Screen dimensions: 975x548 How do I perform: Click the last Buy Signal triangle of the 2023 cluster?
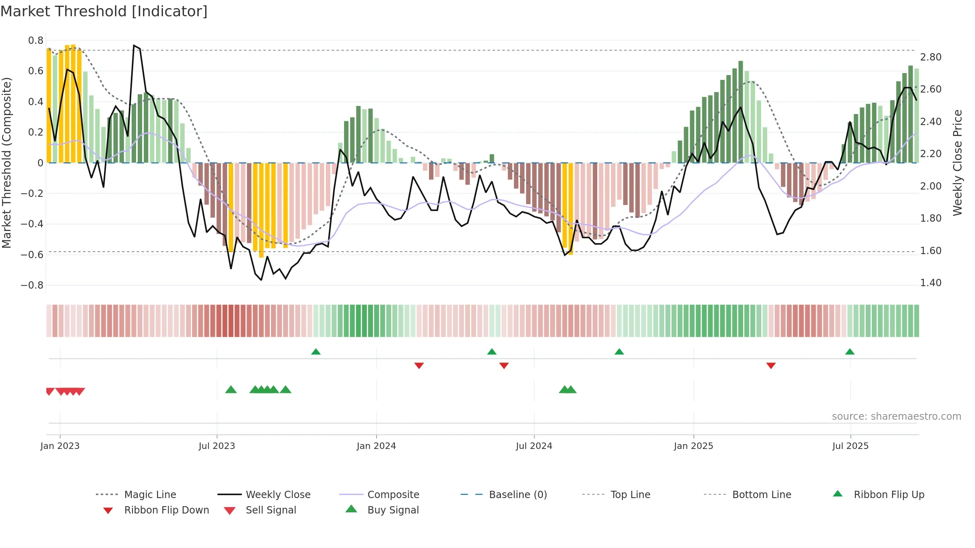(x=286, y=390)
